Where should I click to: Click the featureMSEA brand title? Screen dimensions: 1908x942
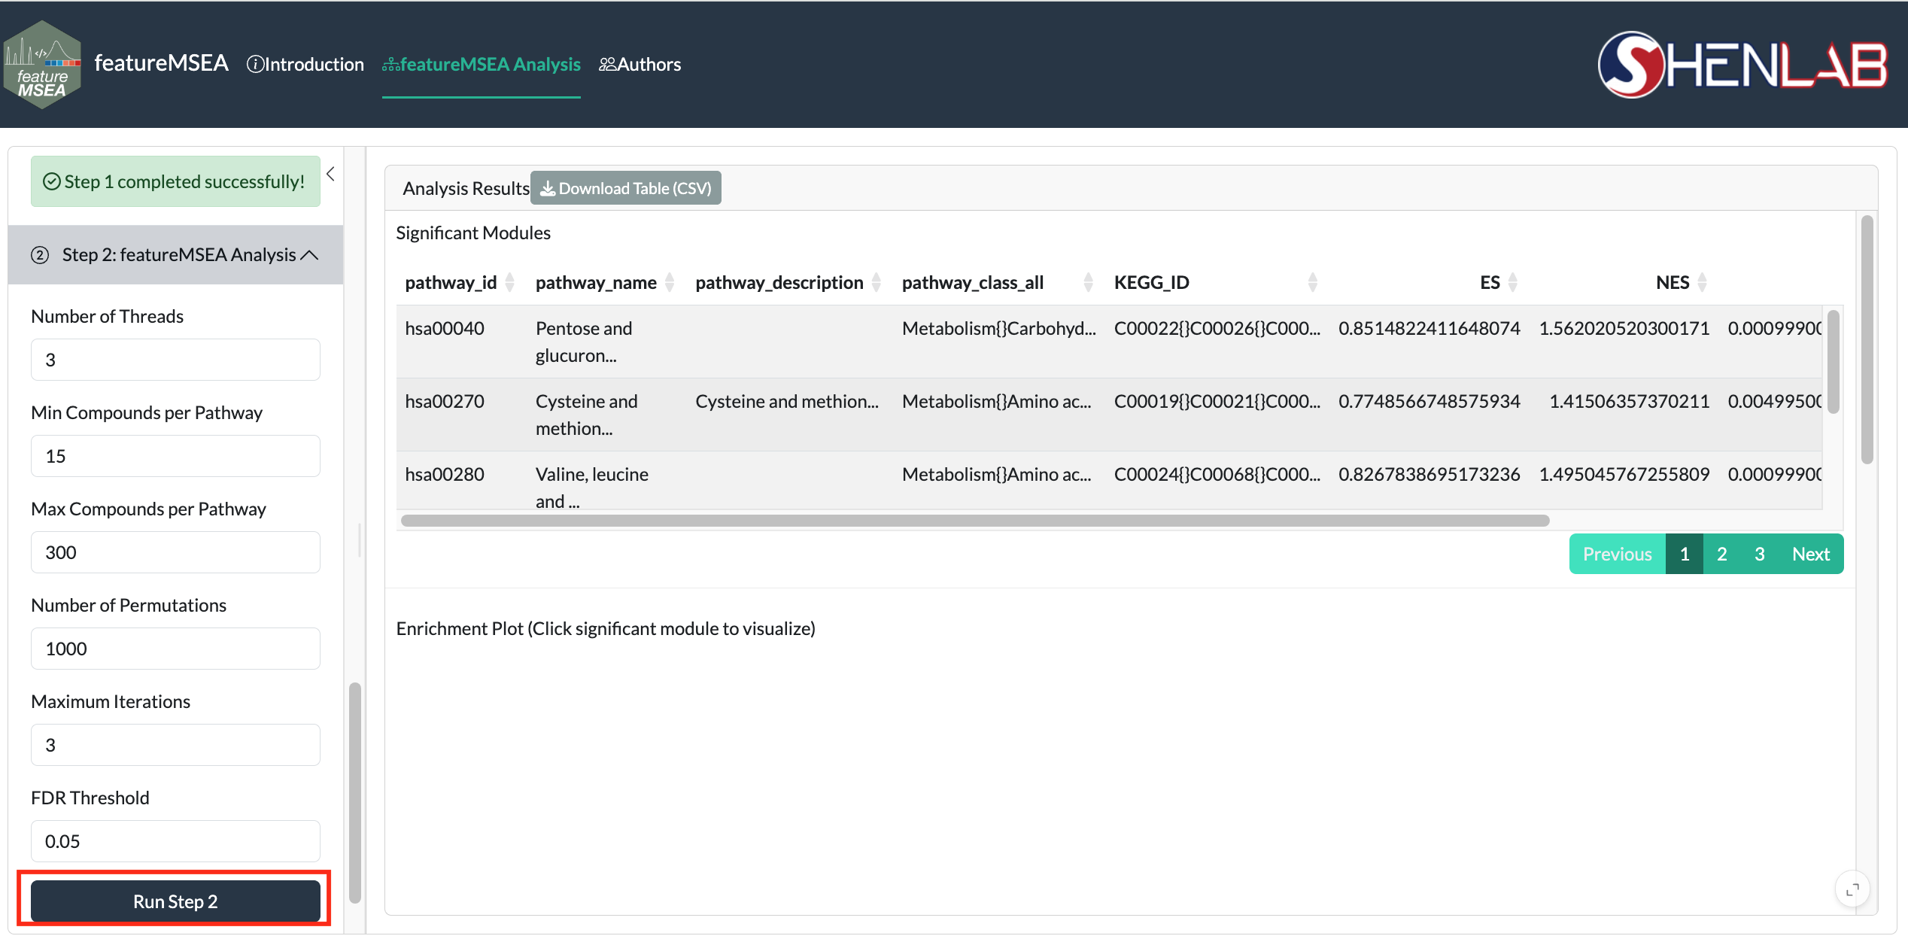(161, 63)
